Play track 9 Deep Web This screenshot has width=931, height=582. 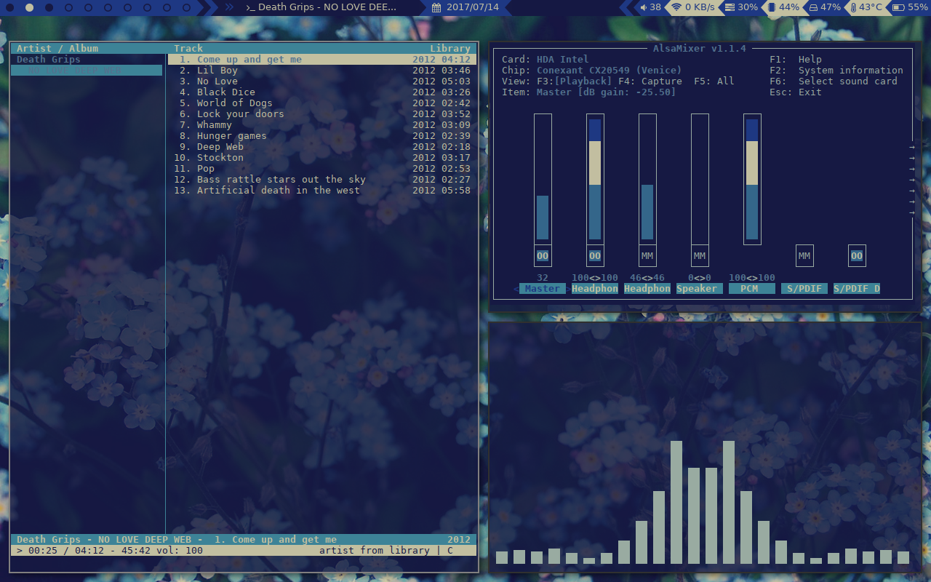(220, 147)
